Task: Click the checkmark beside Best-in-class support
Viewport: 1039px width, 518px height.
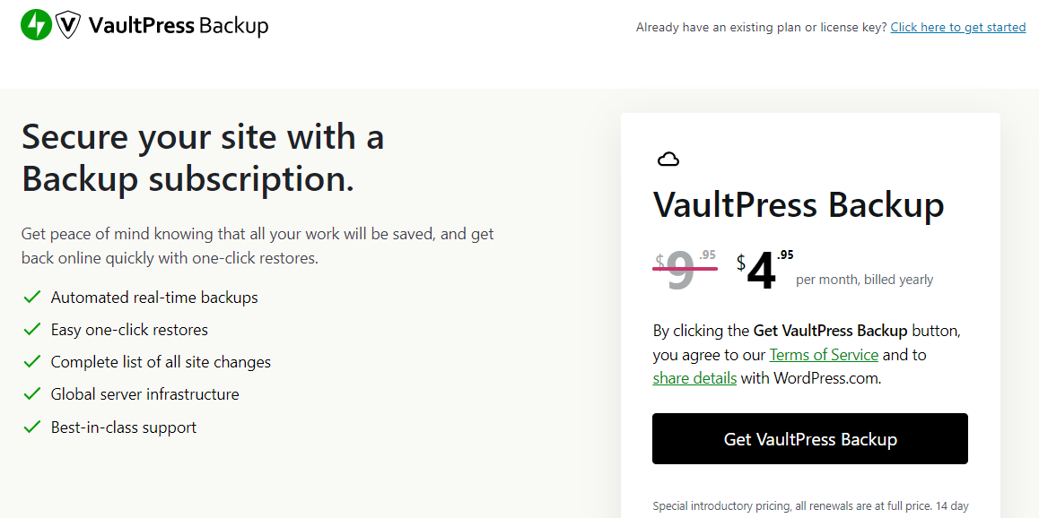Action: tap(31, 427)
